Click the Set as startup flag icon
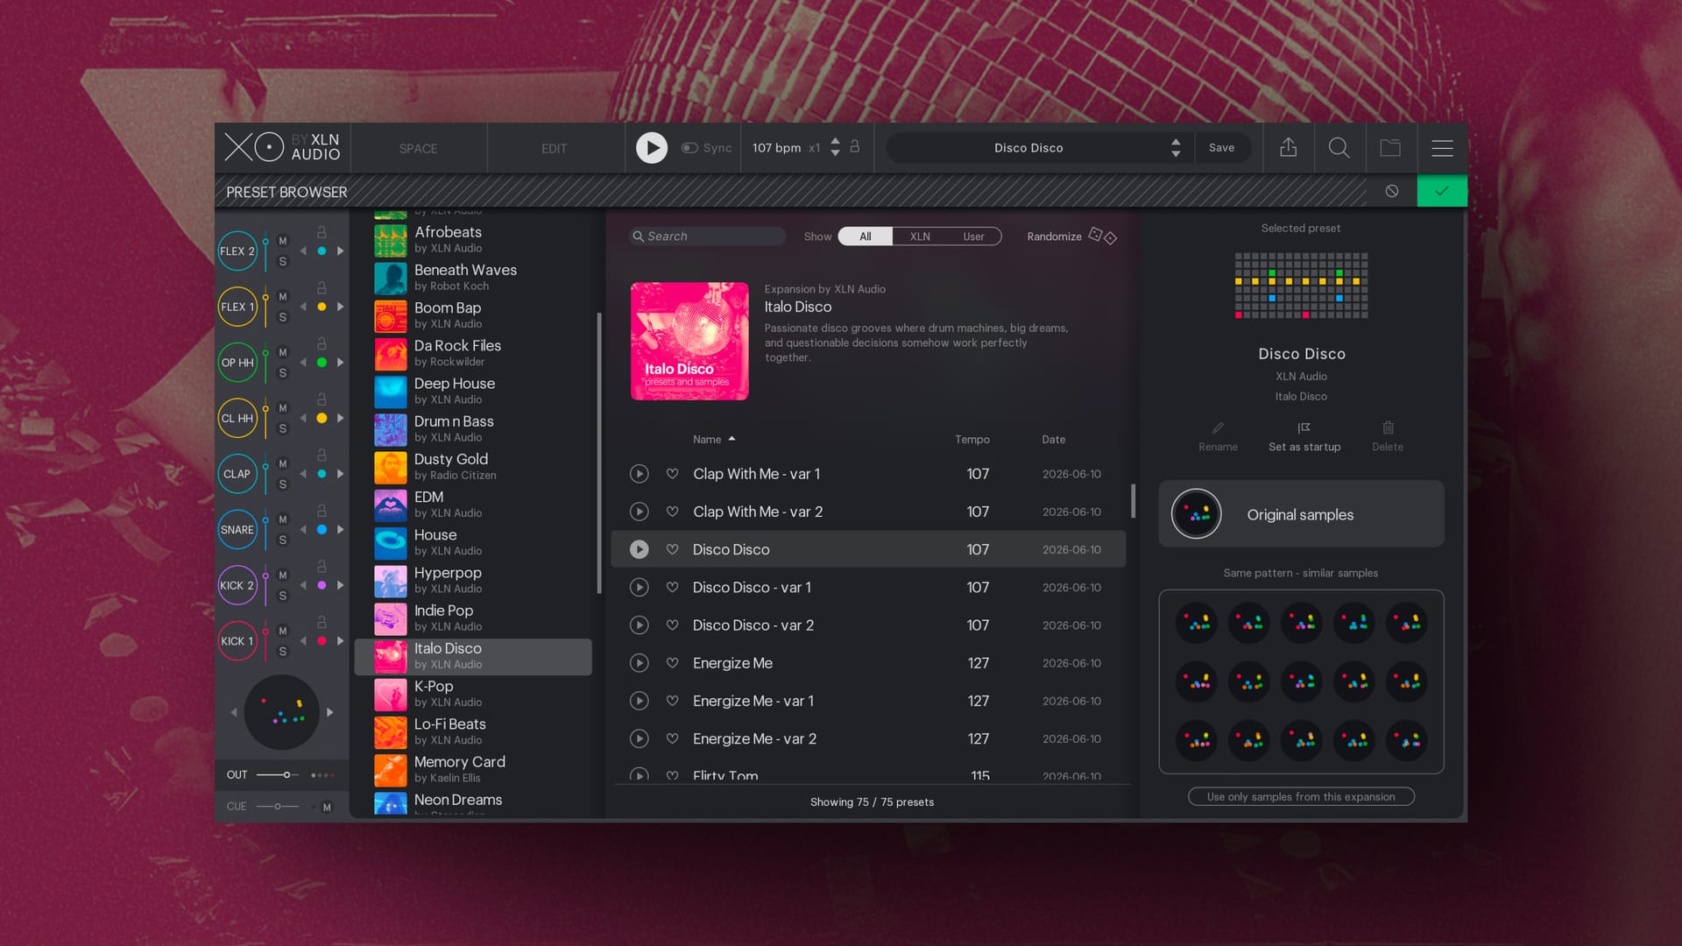Image resolution: width=1682 pixels, height=946 pixels. [x=1304, y=427]
